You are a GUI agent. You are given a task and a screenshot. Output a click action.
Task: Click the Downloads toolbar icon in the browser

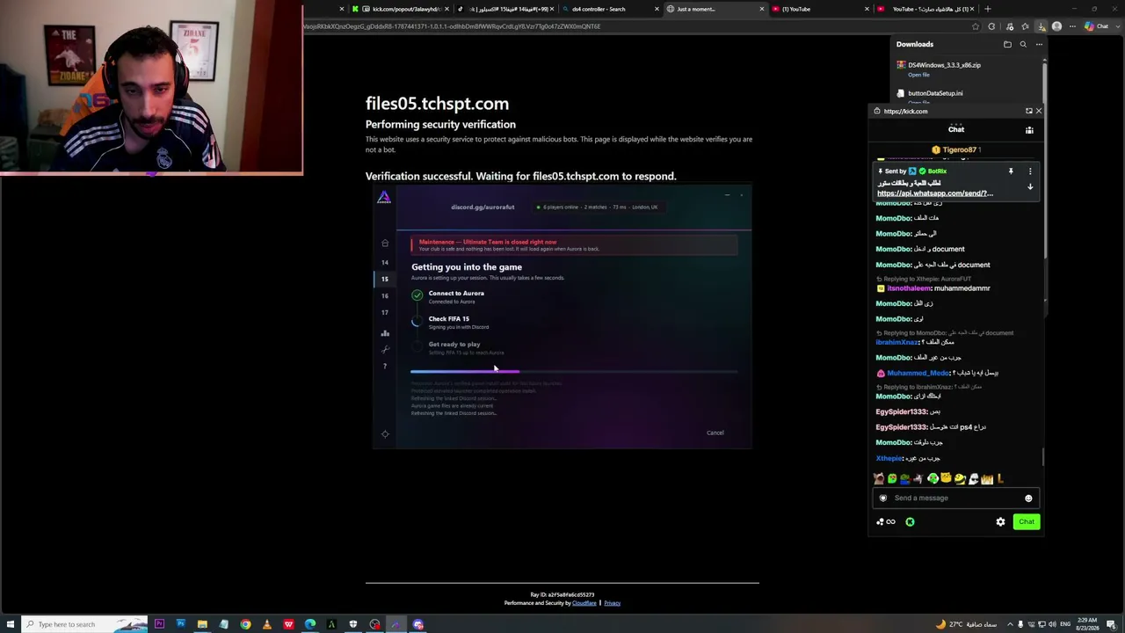click(x=1042, y=26)
